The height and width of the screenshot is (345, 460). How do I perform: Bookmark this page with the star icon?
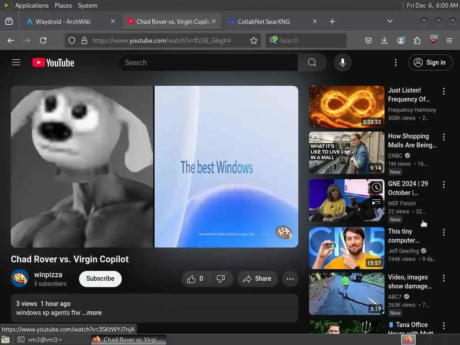254,40
